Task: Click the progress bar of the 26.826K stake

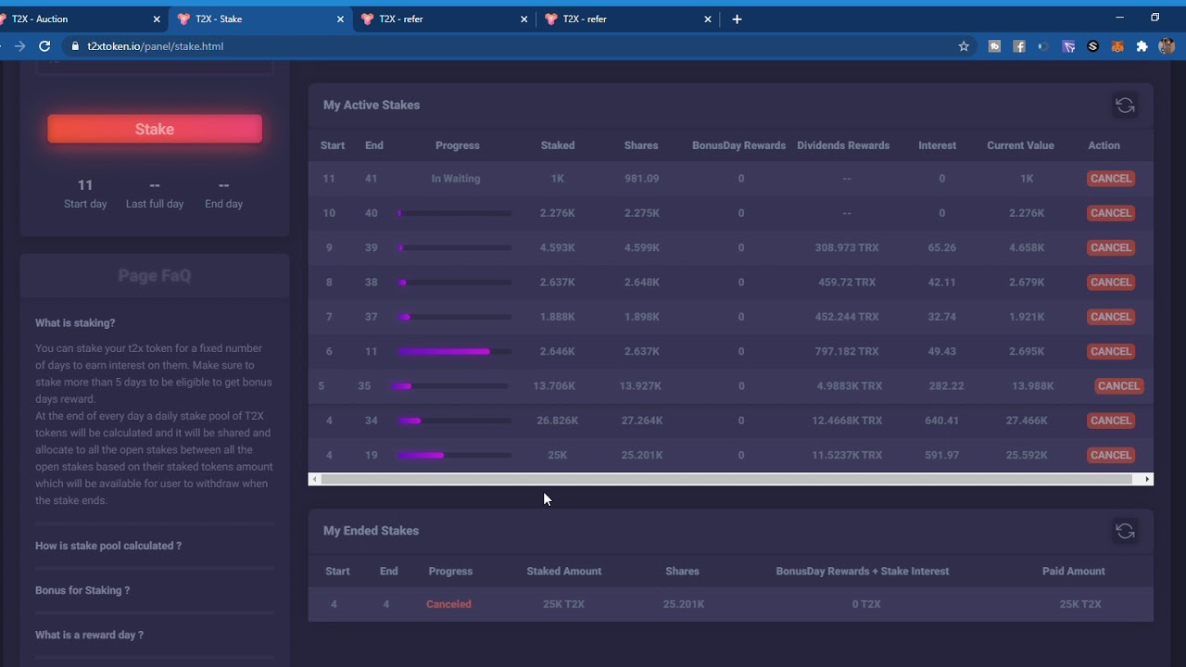Action: (455, 421)
